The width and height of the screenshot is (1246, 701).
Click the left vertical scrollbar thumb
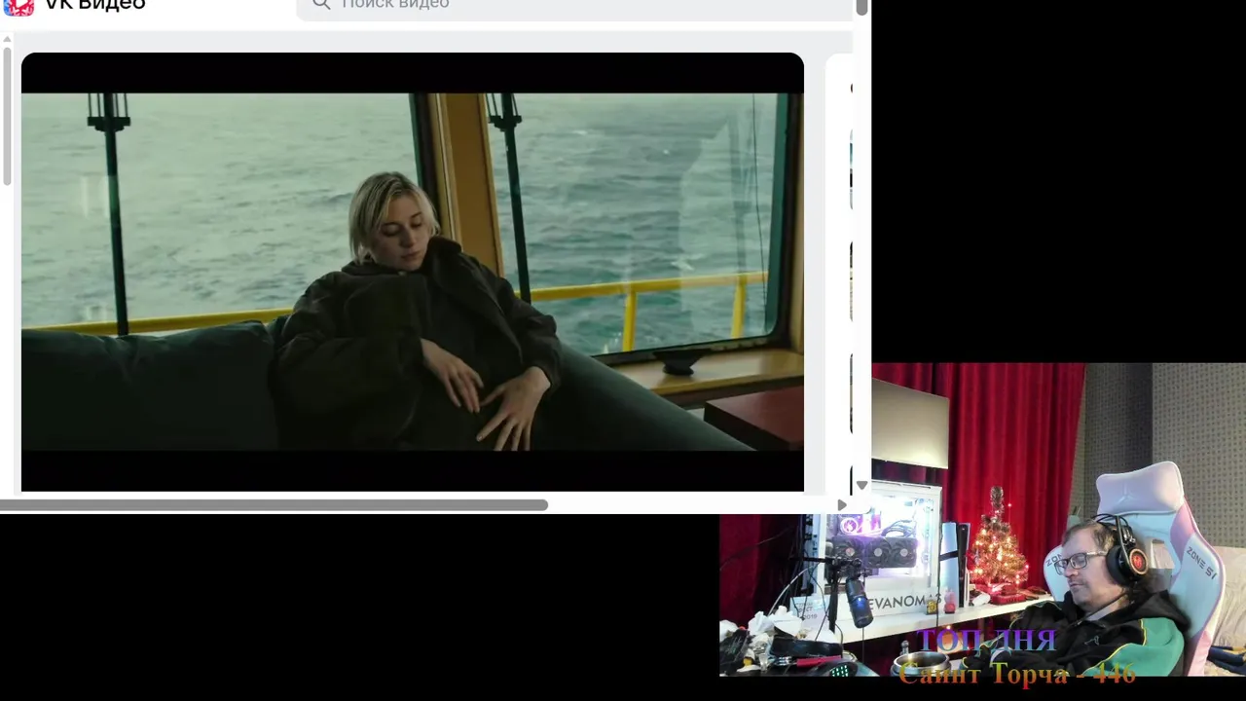click(7, 115)
